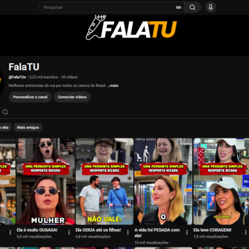
Task: Click "6,8 mil visualizações" text
Action: (93, 237)
